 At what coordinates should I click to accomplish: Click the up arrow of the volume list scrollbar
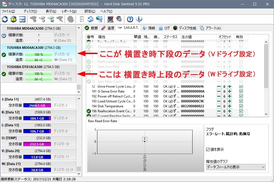(79, 99)
